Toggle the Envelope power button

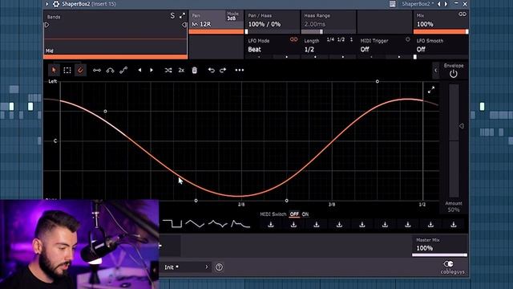[453, 74]
